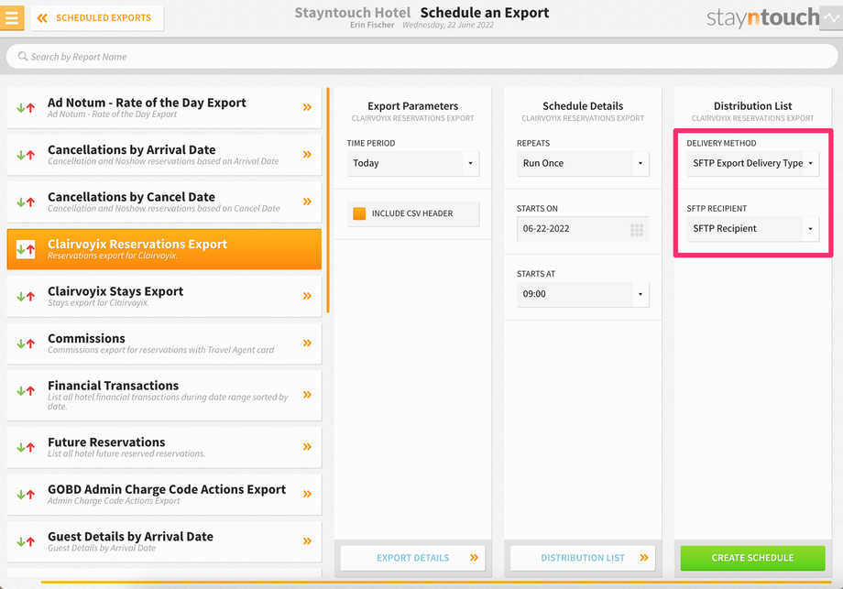
Task: Click the activity pulse icon near the stayntouch logo
Action: [831, 17]
